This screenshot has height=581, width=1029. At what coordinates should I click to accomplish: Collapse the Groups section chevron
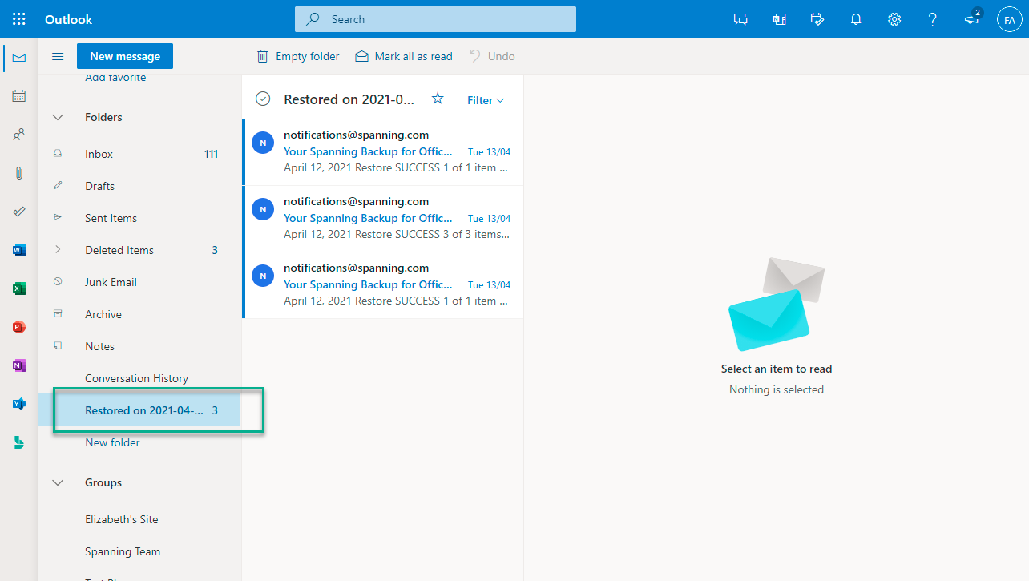(x=58, y=482)
